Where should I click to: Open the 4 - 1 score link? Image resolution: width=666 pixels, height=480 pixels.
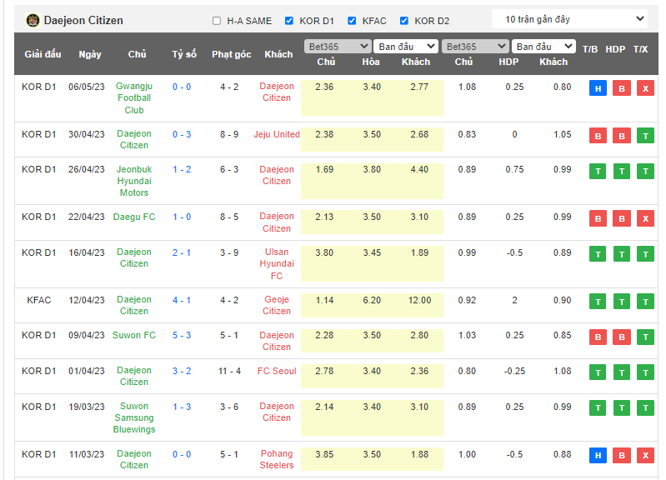(182, 300)
